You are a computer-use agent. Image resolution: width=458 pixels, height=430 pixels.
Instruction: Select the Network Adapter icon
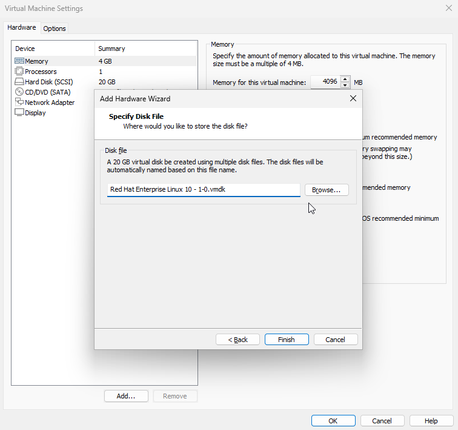[19, 102]
